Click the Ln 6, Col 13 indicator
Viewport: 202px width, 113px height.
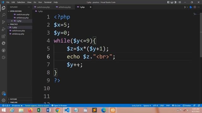tap(137, 106)
